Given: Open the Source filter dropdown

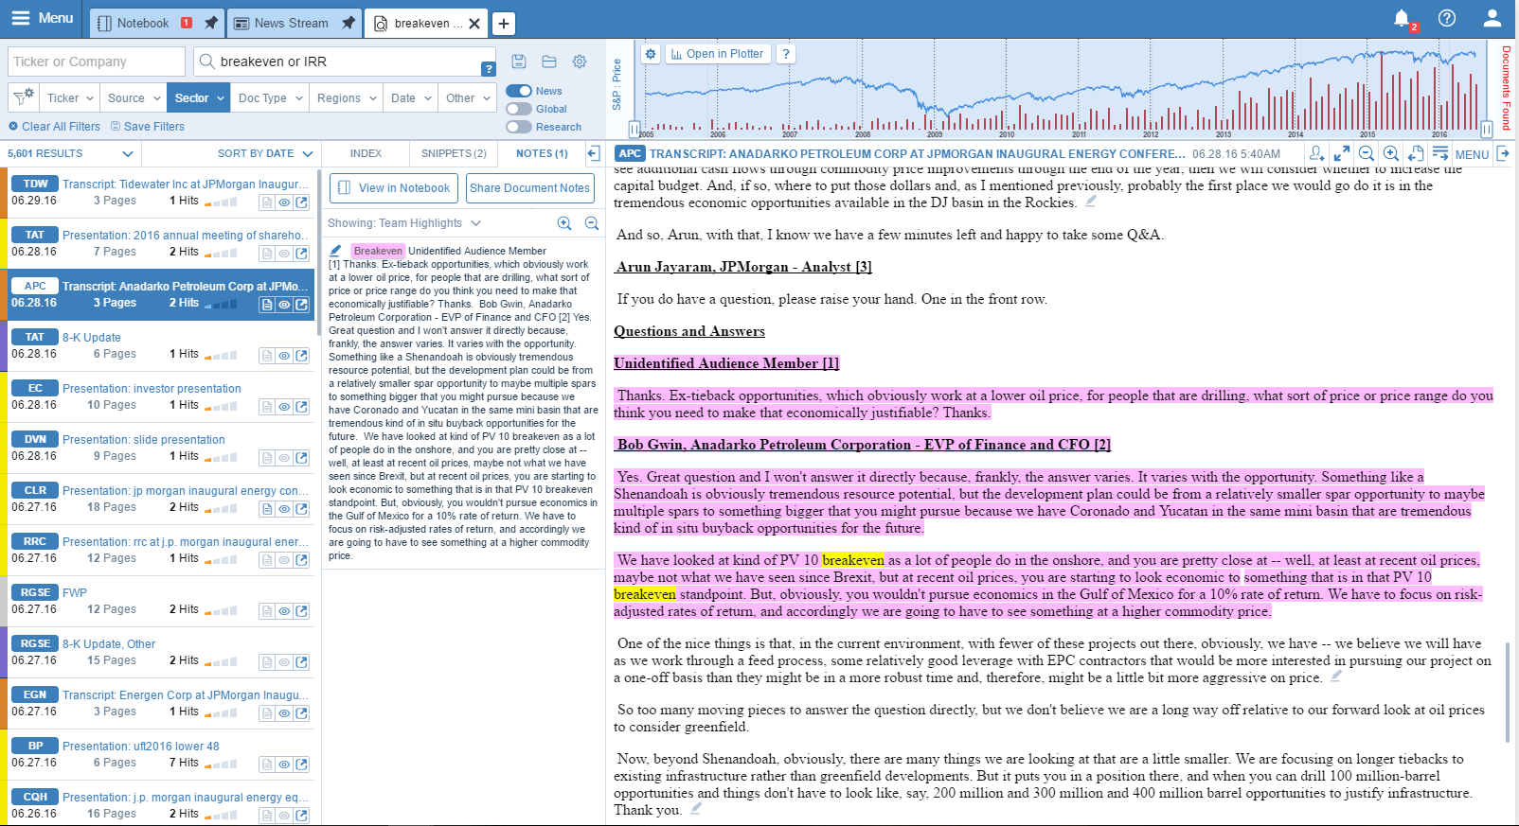Looking at the screenshot, I should (133, 97).
